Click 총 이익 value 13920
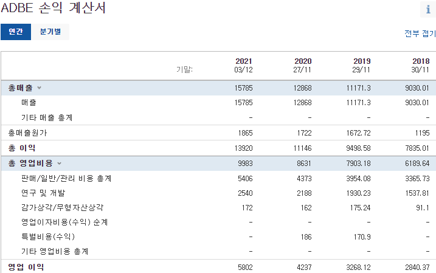Viewport: 436px width, 273px height. point(244,148)
